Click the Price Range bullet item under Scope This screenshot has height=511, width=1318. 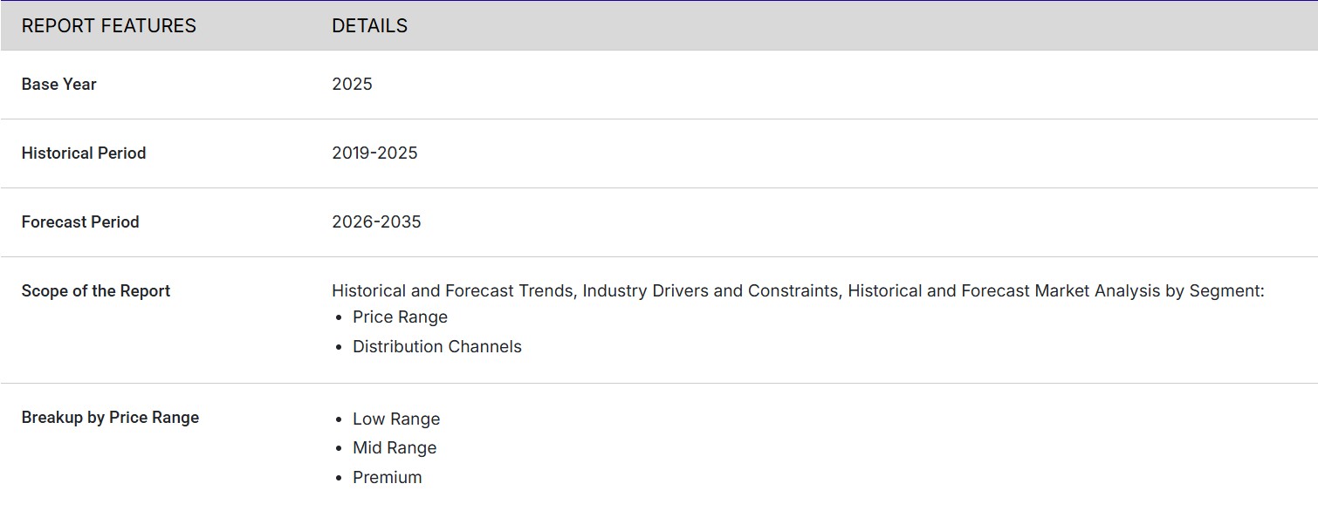400,317
